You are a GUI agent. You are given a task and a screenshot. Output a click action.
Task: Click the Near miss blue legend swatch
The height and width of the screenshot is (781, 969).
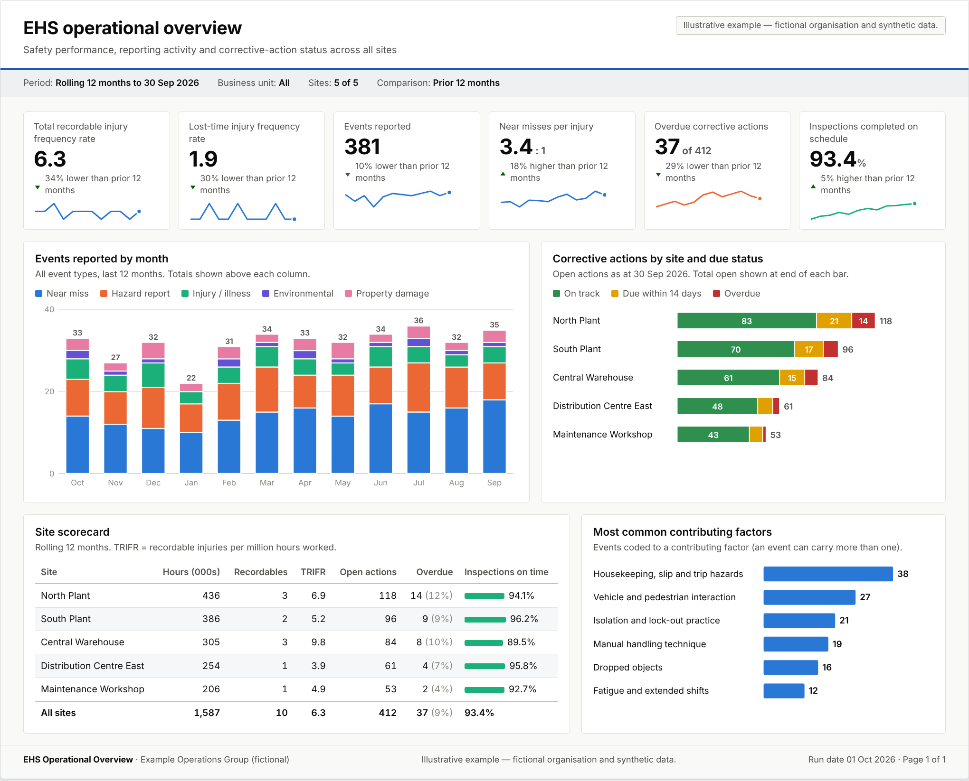(x=39, y=294)
